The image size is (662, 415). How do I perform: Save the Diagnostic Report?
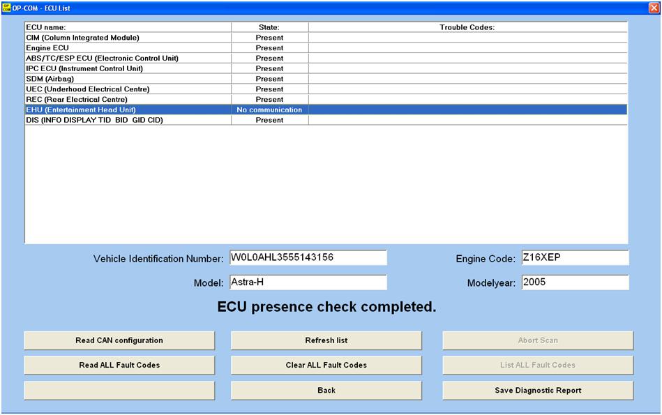coord(538,391)
